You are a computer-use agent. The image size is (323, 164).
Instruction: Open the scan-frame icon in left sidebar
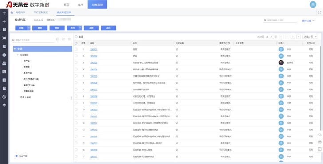pyautogui.click(x=4, y=38)
